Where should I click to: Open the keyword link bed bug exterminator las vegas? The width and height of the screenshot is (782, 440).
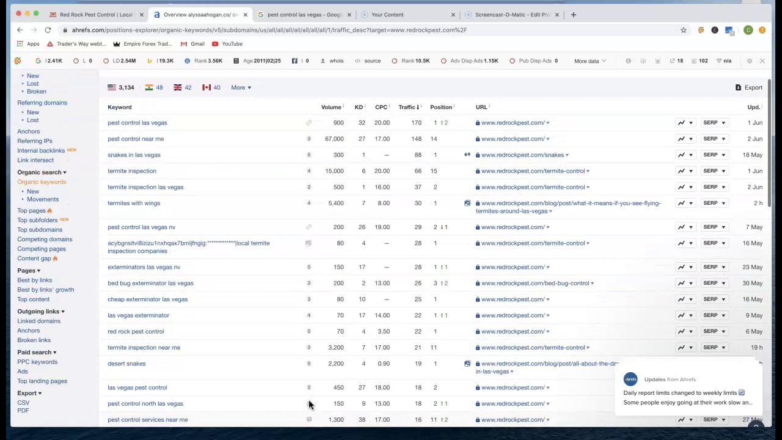pyautogui.click(x=150, y=284)
